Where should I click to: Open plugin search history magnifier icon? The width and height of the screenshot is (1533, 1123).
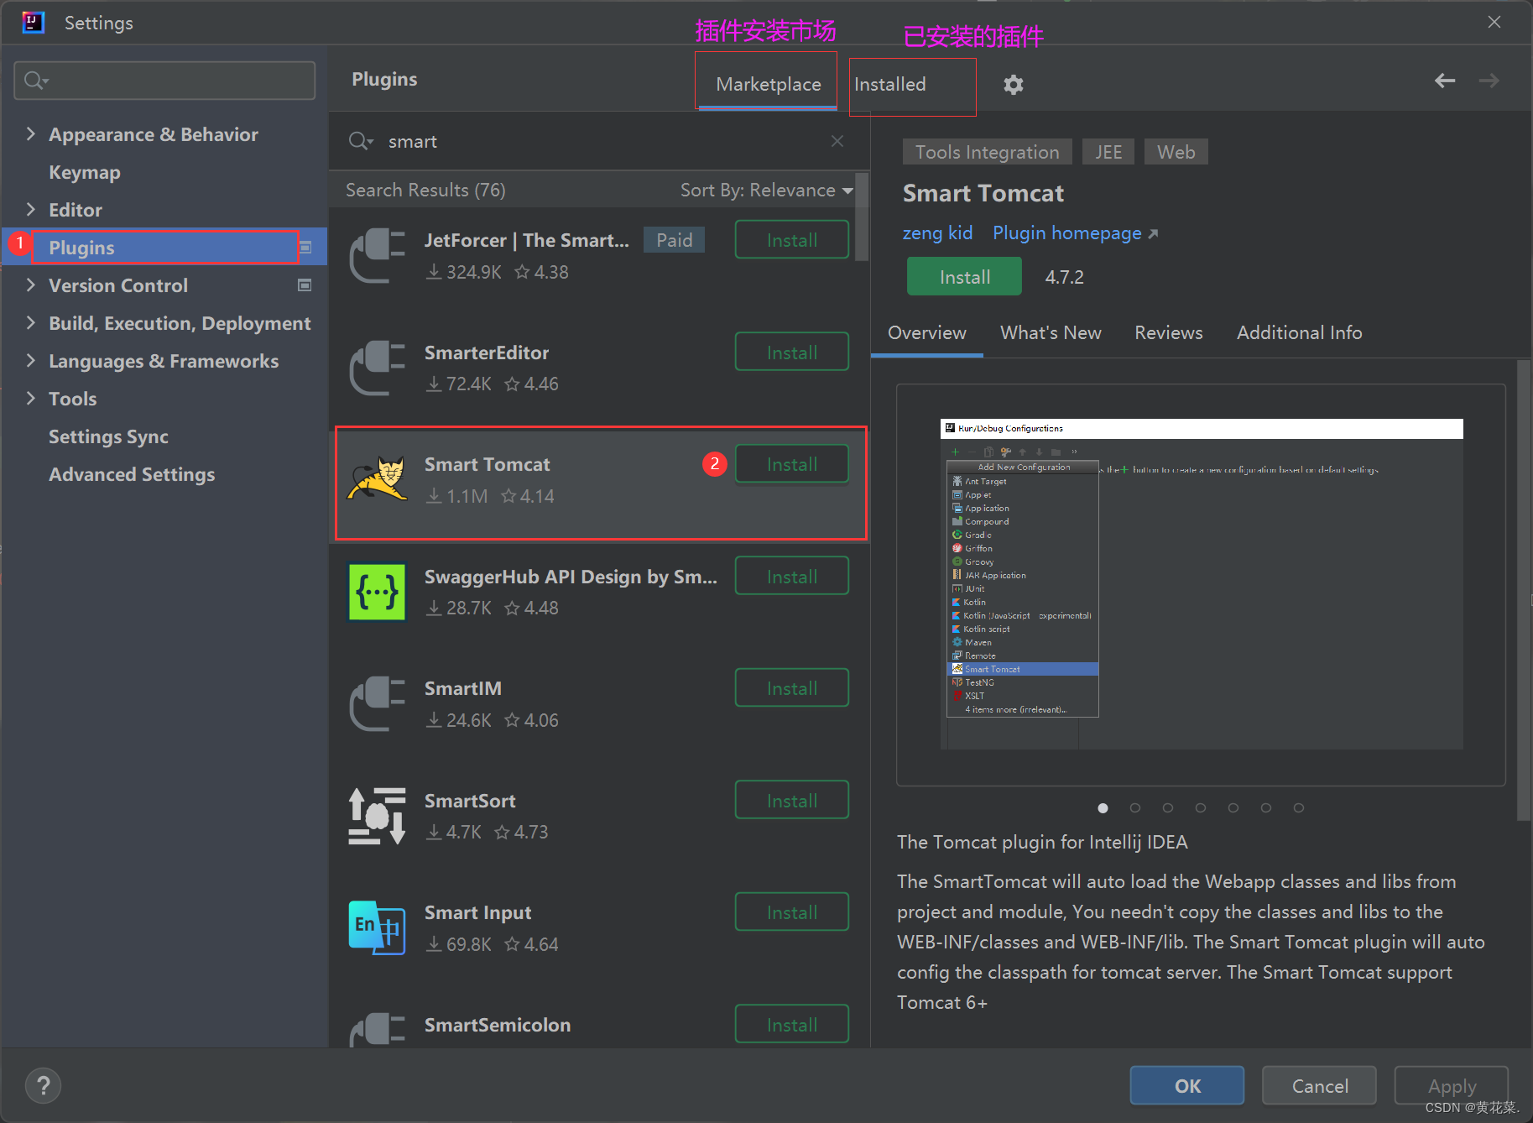point(360,141)
